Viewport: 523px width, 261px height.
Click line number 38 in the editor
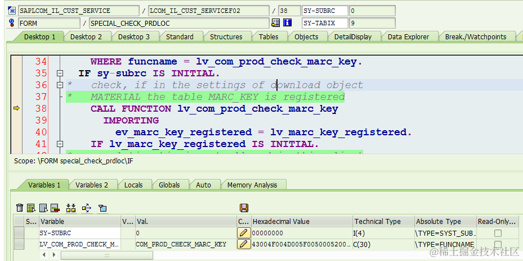click(x=41, y=108)
